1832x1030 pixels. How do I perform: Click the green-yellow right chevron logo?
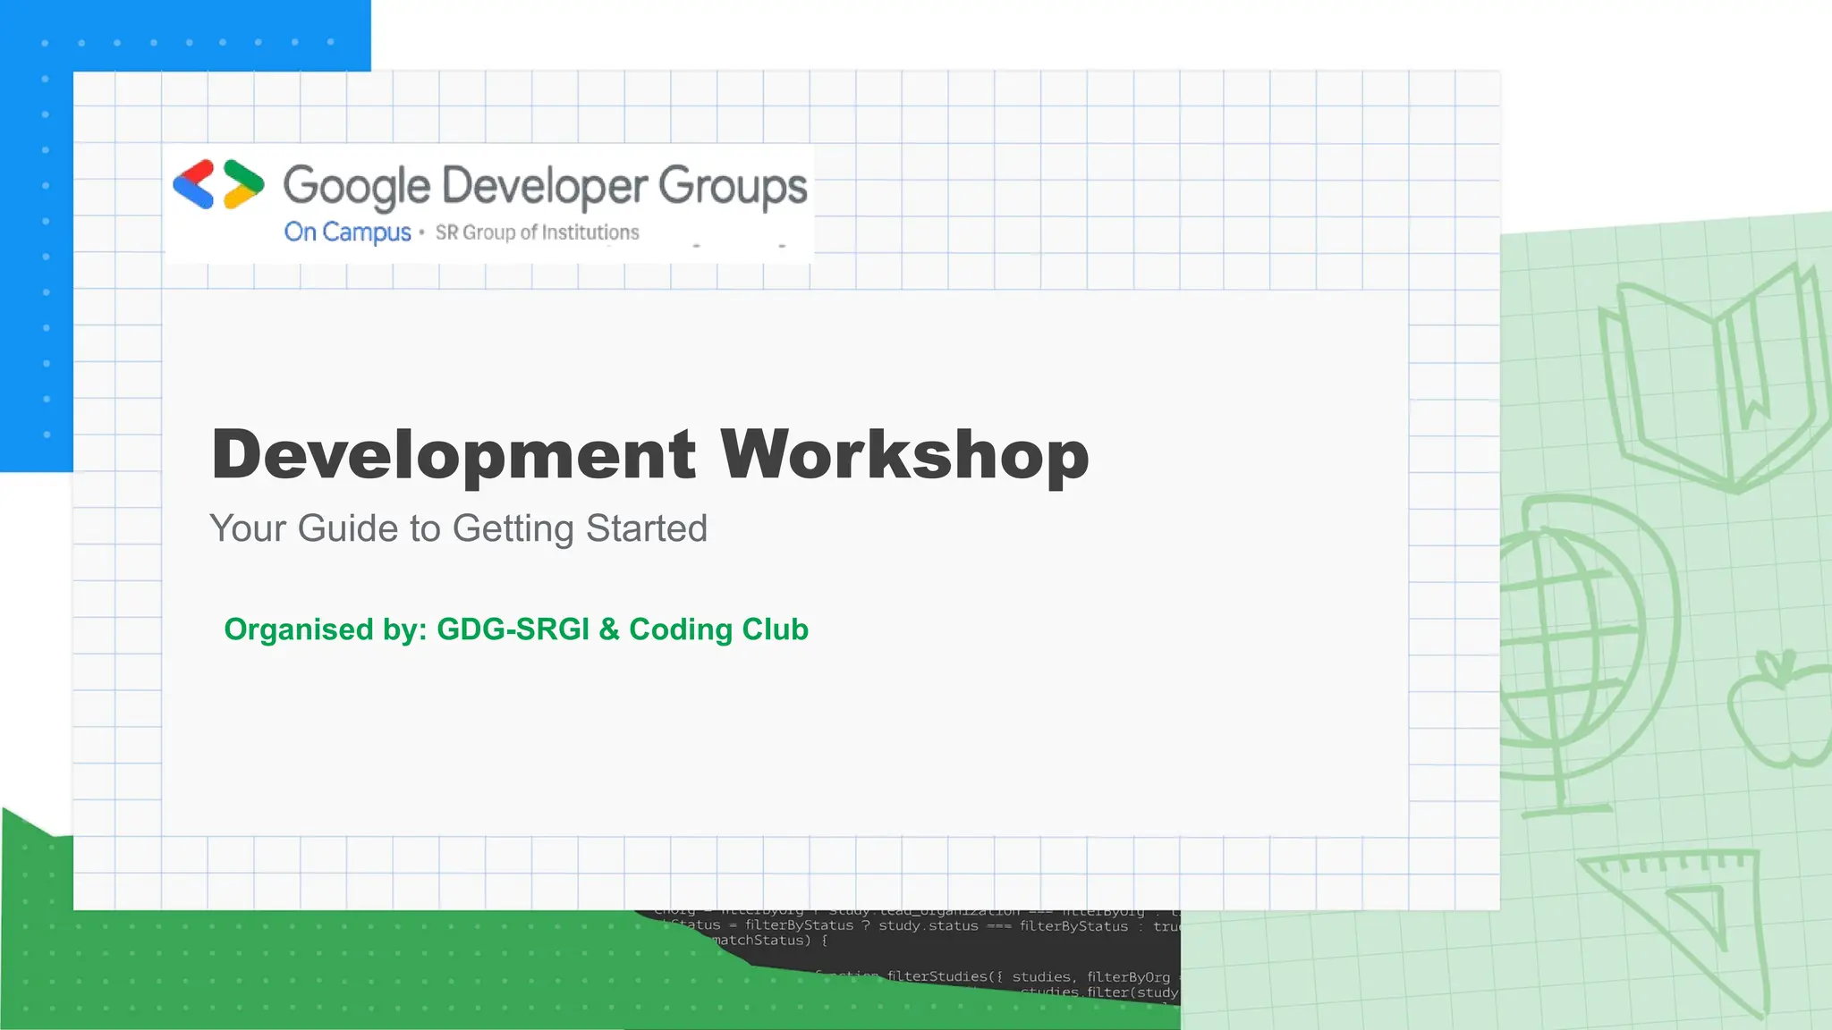243,184
